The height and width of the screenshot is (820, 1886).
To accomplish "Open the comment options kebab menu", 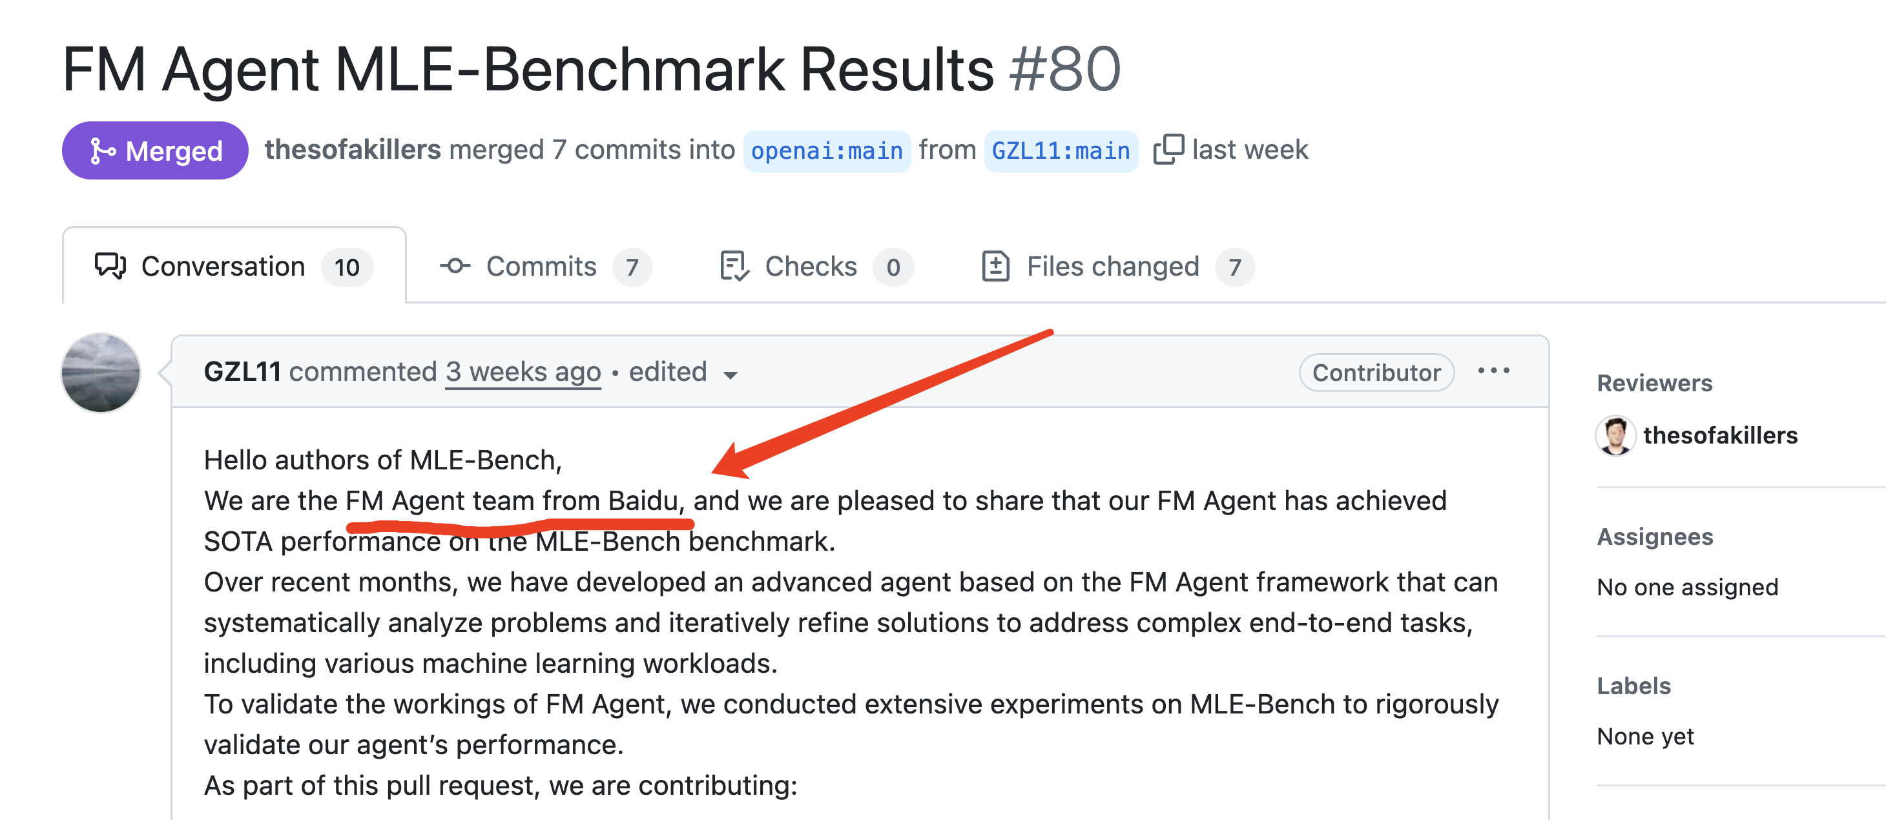I will [x=1495, y=371].
